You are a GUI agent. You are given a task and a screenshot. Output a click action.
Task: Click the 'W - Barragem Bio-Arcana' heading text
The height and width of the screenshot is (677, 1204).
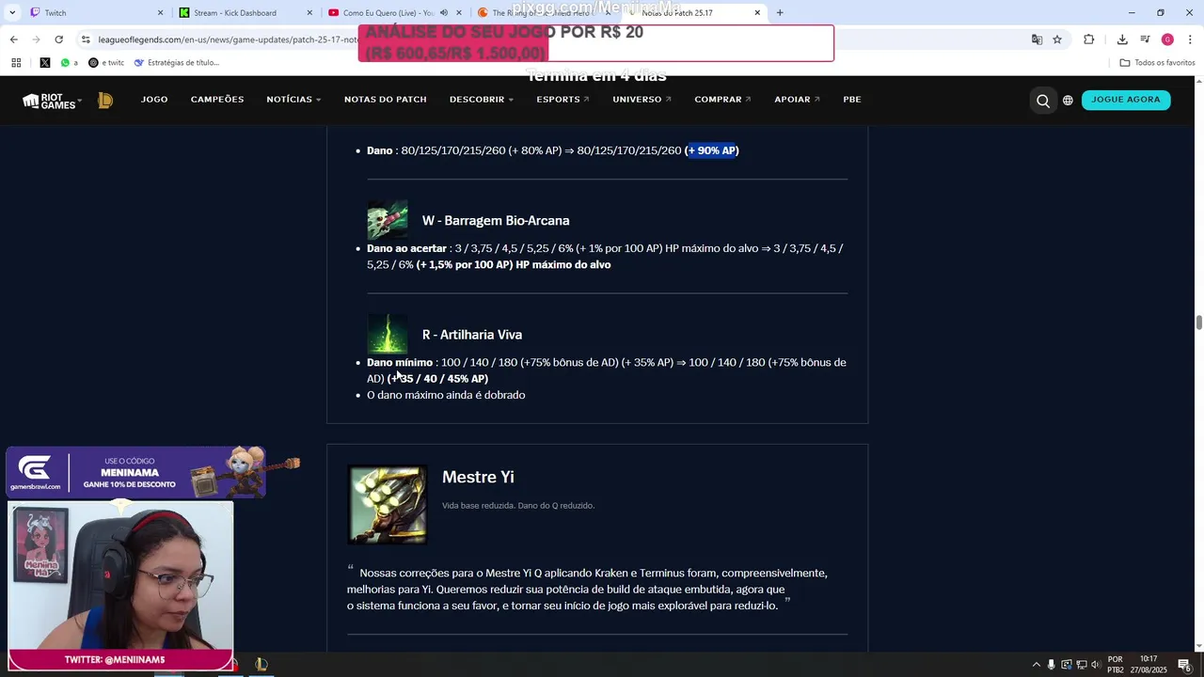(496, 221)
